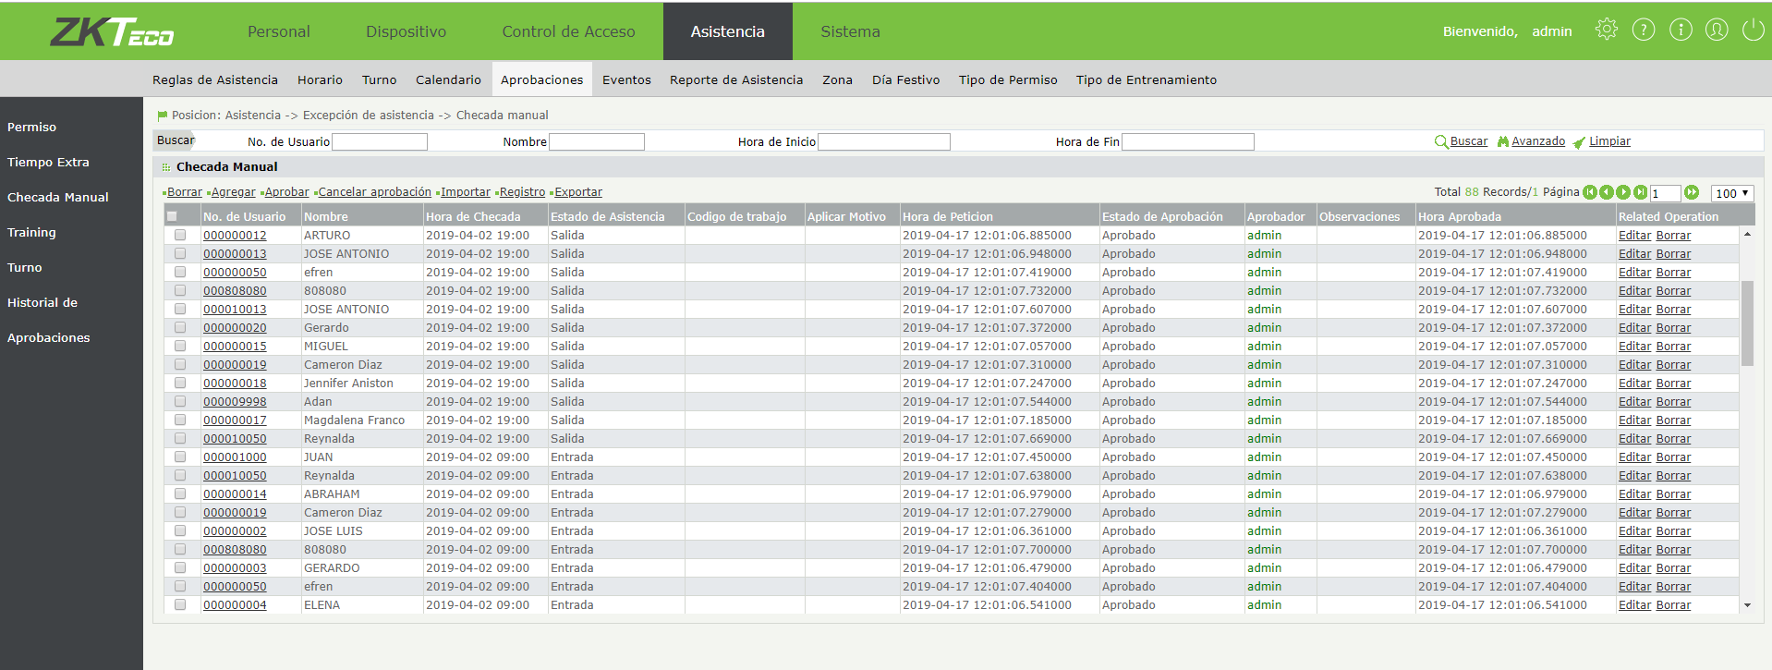The width and height of the screenshot is (1772, 670).
Task: Check the box for Jennifer Aniston's row
Action: coord(180,383)
